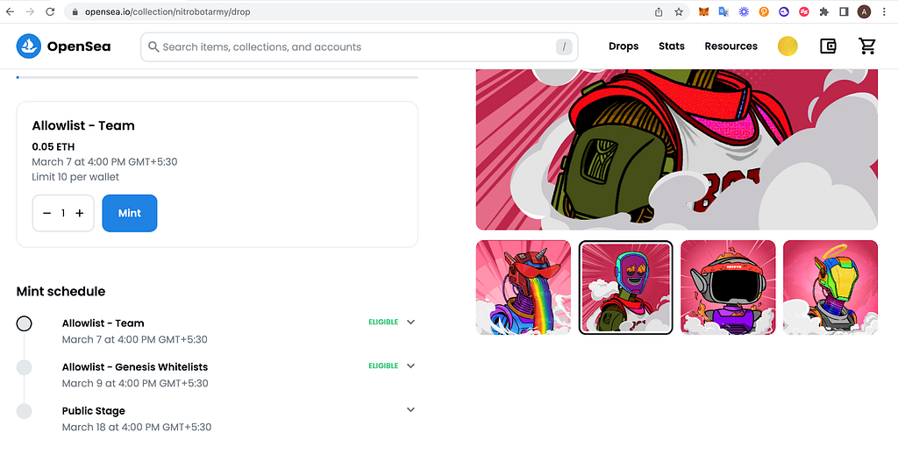The image size is (898, 454).
Task: Click the OpenSea wordmark text
Action: coord(79,47)
